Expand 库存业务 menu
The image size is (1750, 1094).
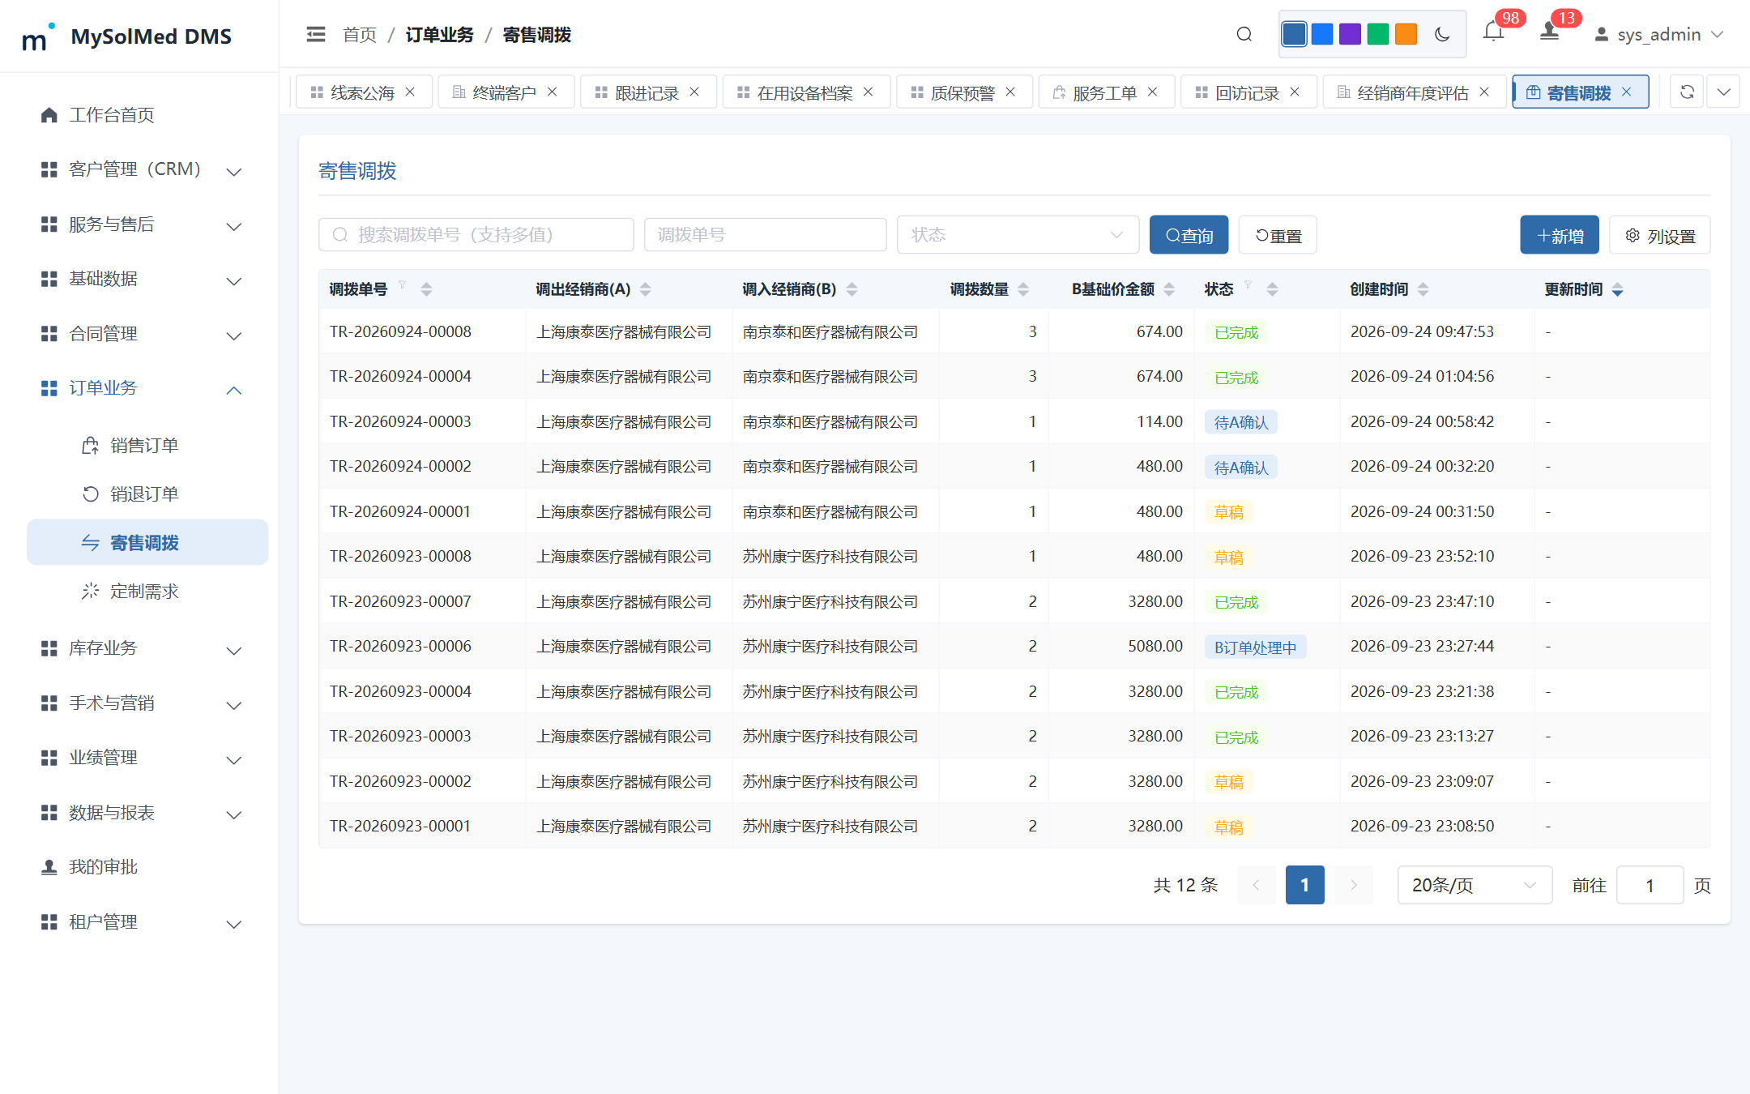coord(147,648)
